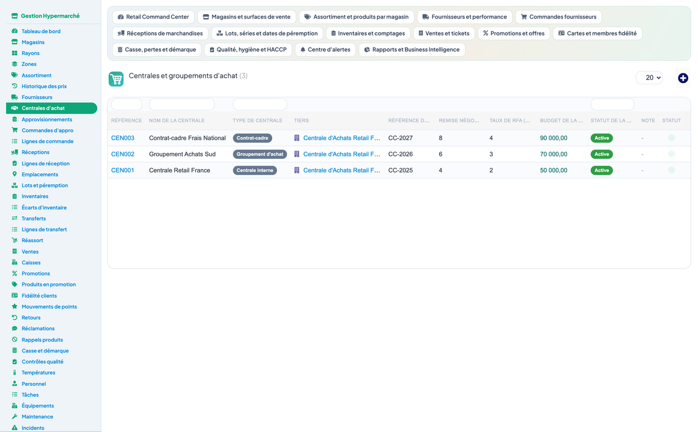Click the Fournisseurs truck icon in sidebar
The height and width of the screenshot is (432, 698).
pyautogui.click(x=15, y=97)
